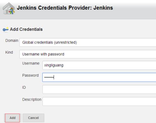
Task: Focus the Password input field
Action: 99,77
